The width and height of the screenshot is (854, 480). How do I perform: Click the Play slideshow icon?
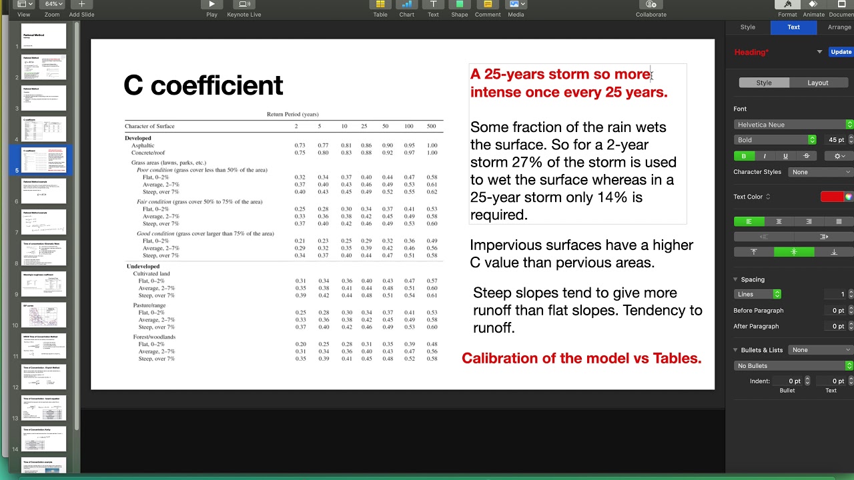211,4
